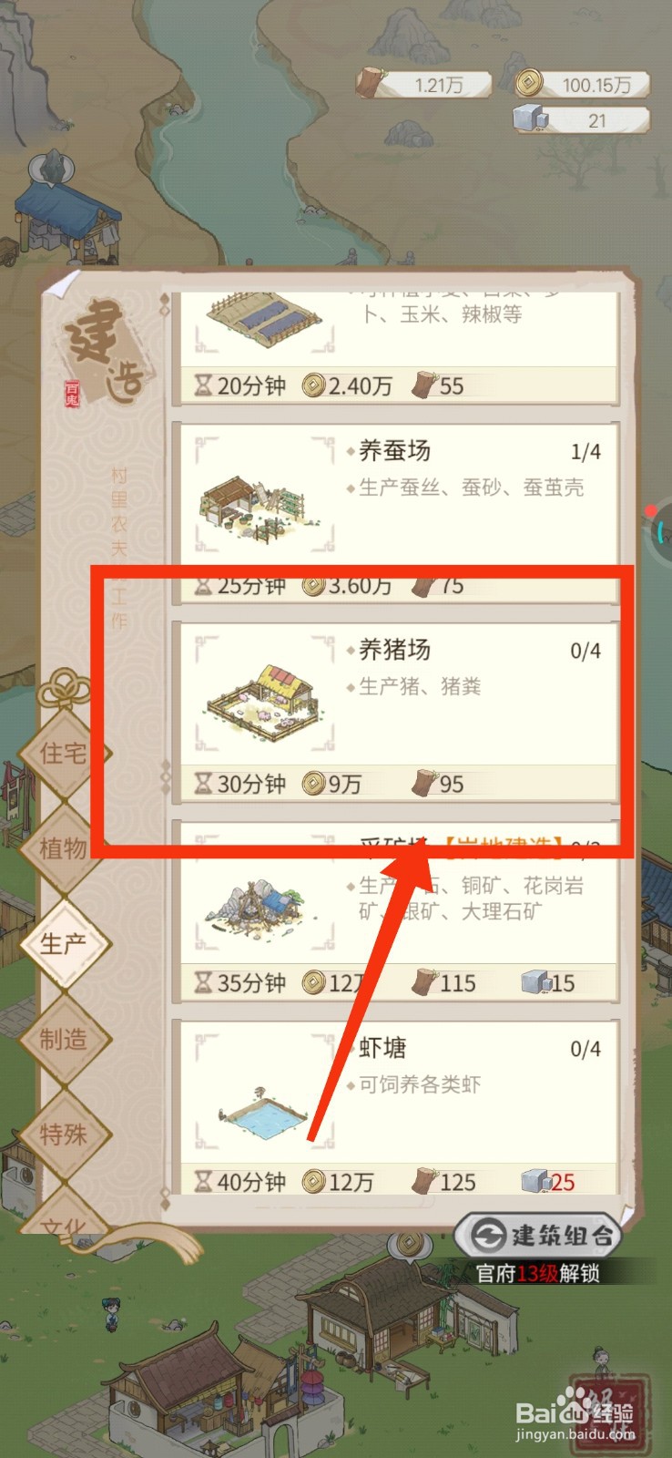The width and height of the screenshot is (672, 1458).
Task: Tap the copper coin currency icon
Action: 529,84
